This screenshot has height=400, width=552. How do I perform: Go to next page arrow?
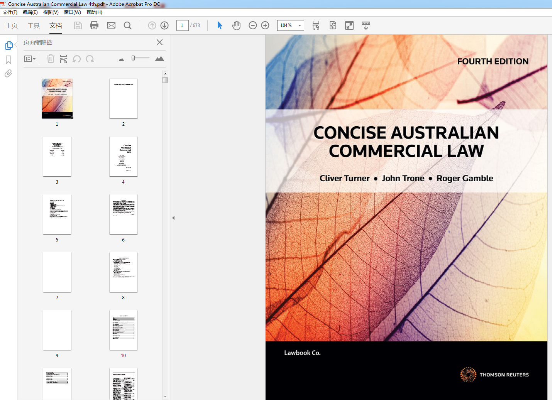coord(164,25)
